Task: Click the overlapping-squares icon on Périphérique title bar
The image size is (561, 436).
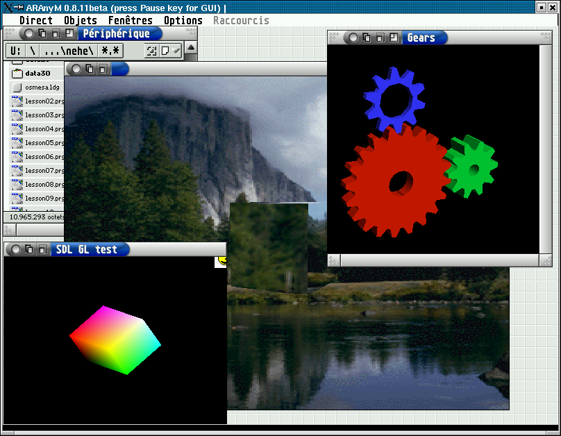Action: tap(42, 33)
